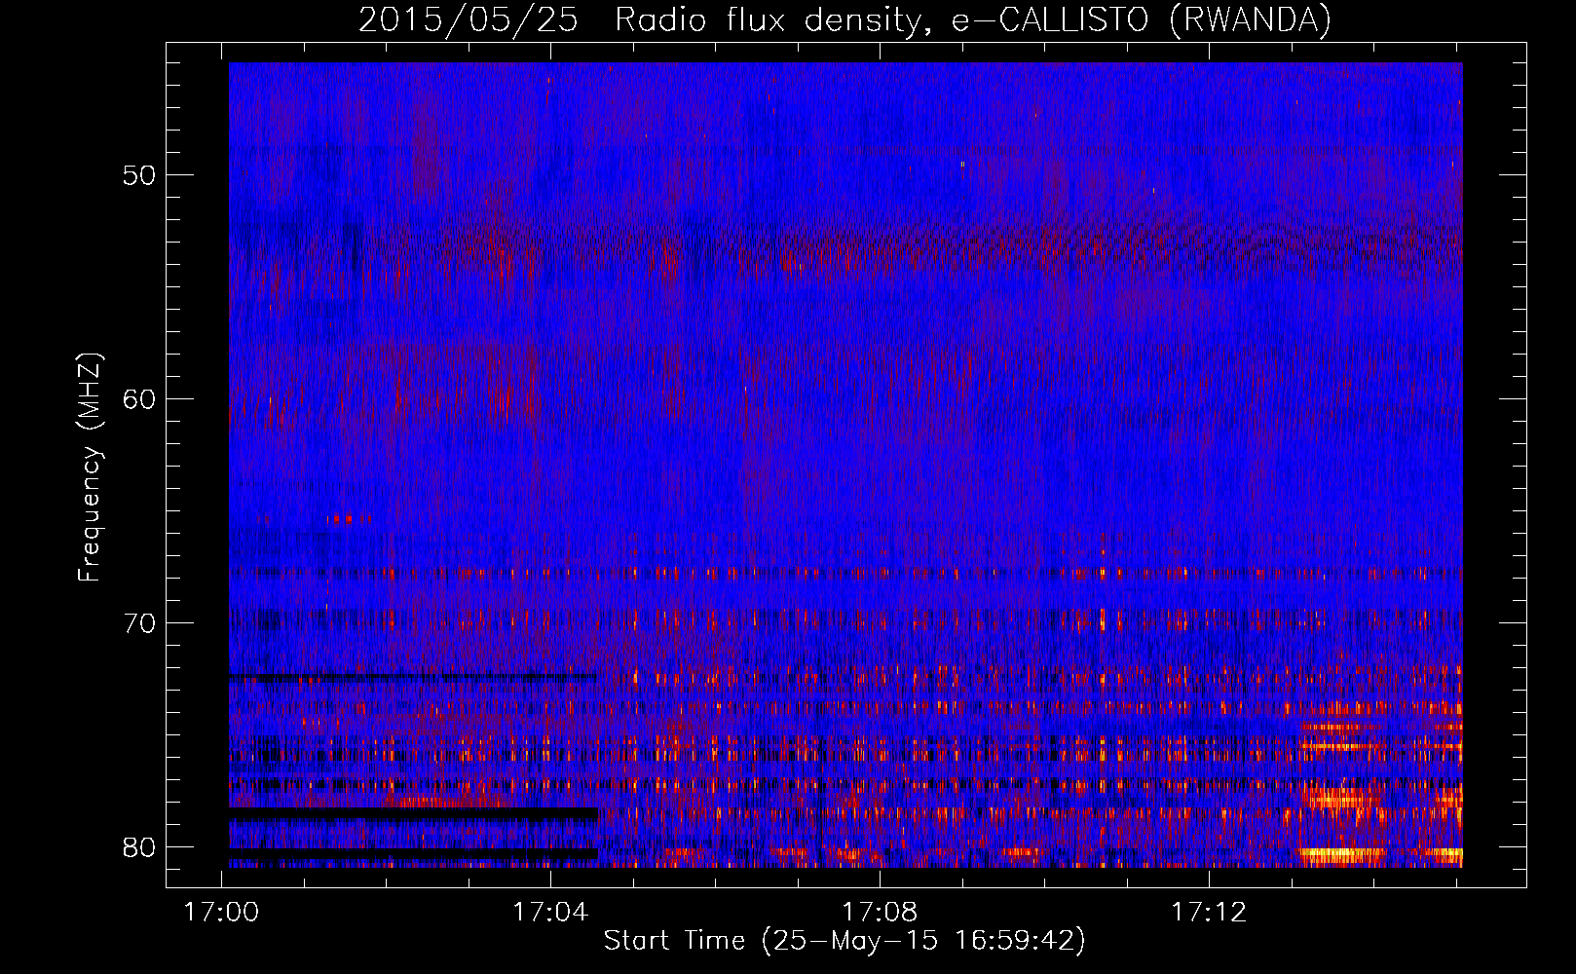Viewport: 1576px width, 974px height.
Task: Click the '70' frequency tick label
Action: pos(139,623)
